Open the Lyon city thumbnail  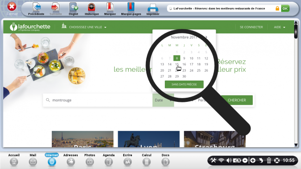click(x=149, y=139)
